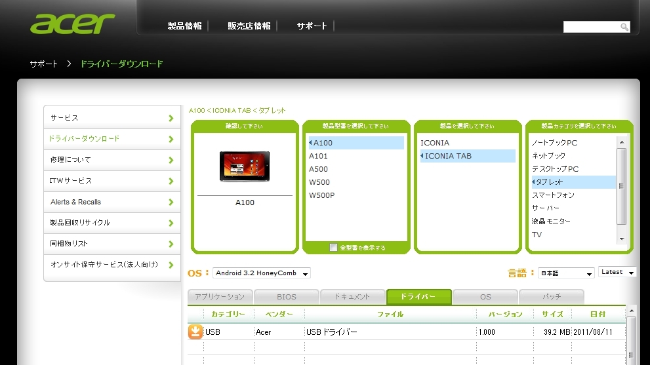The image size is (650, 365).
Task: Click the green arrow next to 製品回収リサイクル
Action: coord(171,223)
